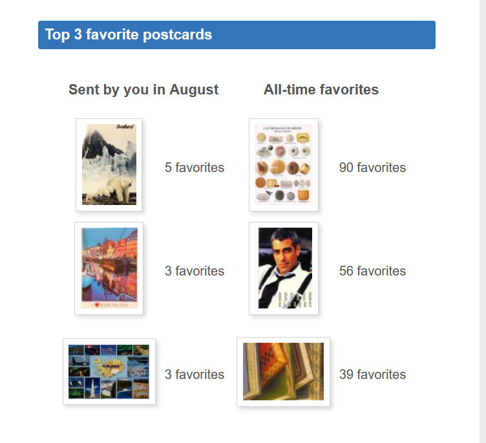Click the "39 favorites" text
Screen dimensions: 486x443
372,374
